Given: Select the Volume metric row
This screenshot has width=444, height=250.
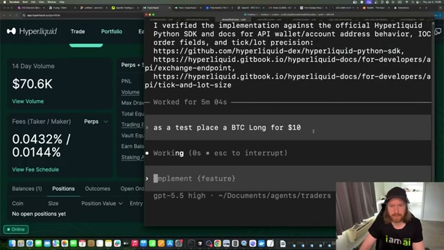Looking at the screenshot, I should pyautogui.click(x=130, y=92).
